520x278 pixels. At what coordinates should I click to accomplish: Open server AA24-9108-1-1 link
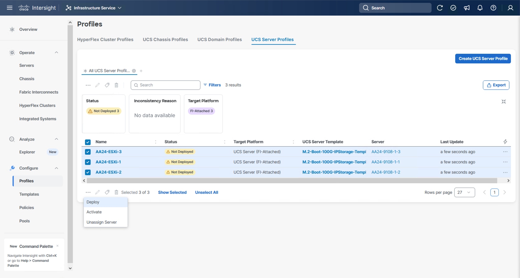(386, 162)
